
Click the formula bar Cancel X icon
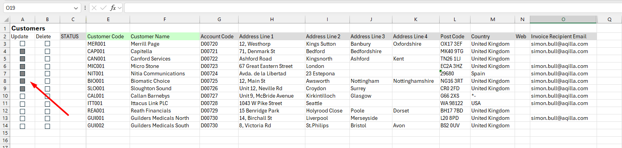coord(94,8)
